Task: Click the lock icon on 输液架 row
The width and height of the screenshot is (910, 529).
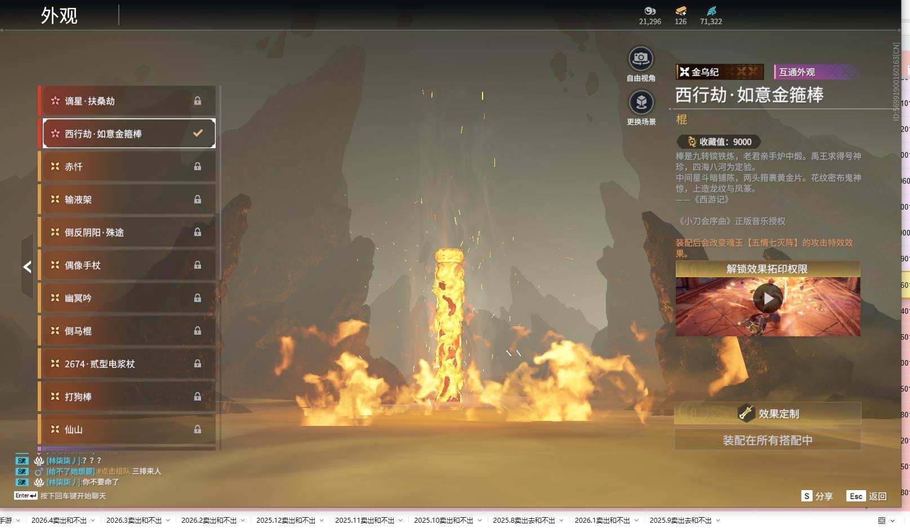Action: 198,199
